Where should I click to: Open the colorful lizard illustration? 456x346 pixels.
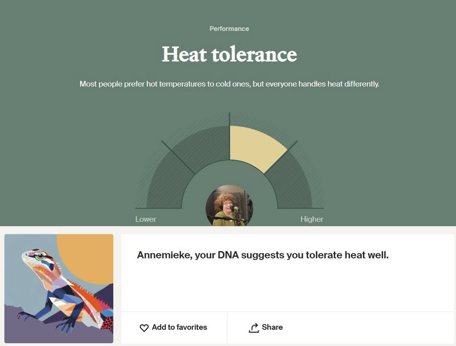point(59,289)
